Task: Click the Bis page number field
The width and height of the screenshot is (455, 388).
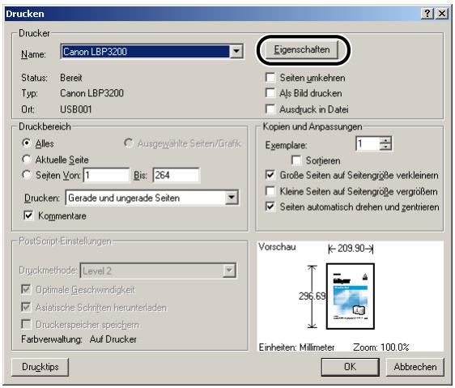Action: point(176,175)
